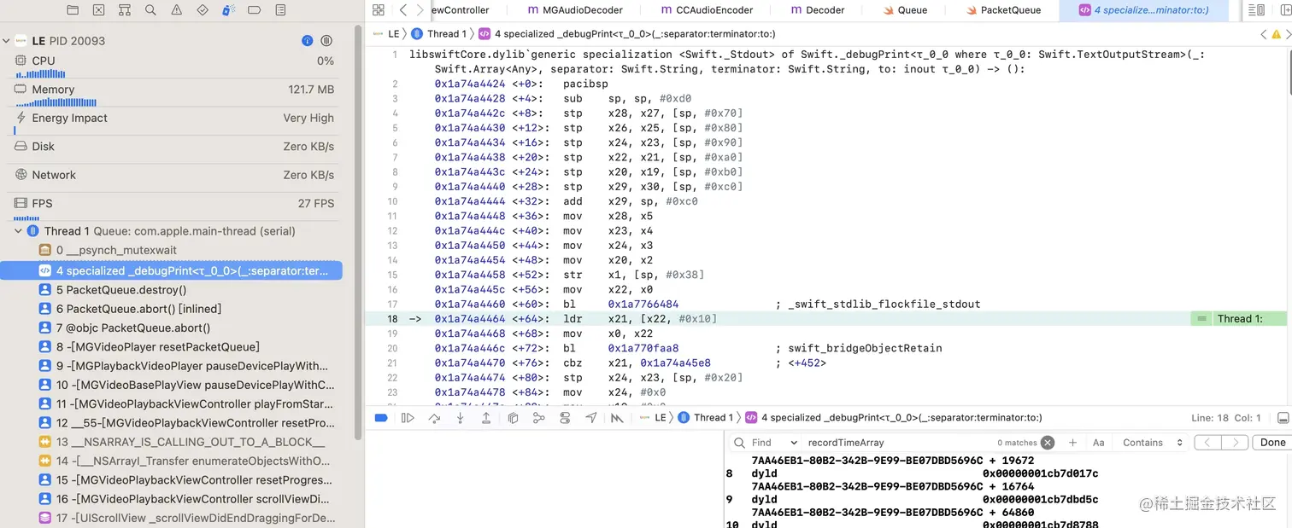Viewport: 1292px width, 528px height.
Task: Open the Breakpoint navigator tag icon
Action: coord(254,10)
